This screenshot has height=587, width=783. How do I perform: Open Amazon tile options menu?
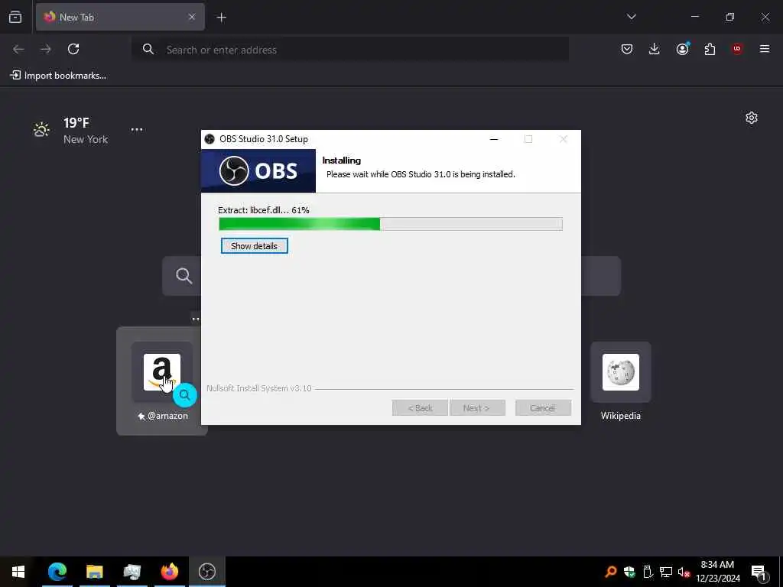pos(196,319)
